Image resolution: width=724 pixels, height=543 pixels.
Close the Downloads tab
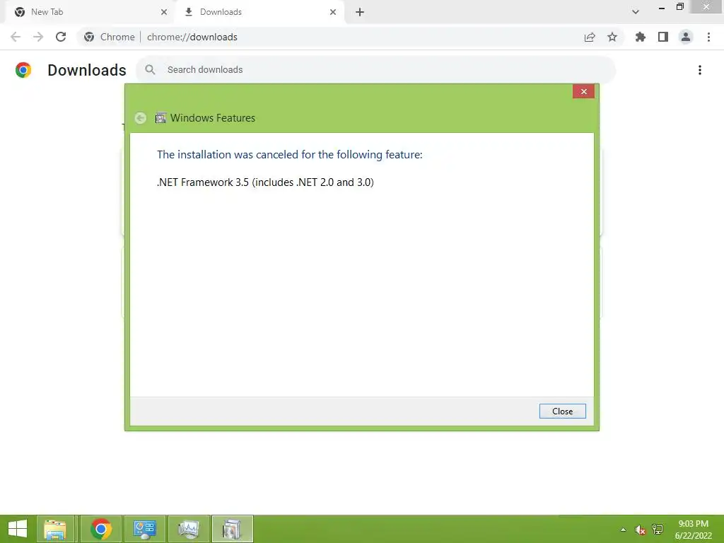[333, 12]
